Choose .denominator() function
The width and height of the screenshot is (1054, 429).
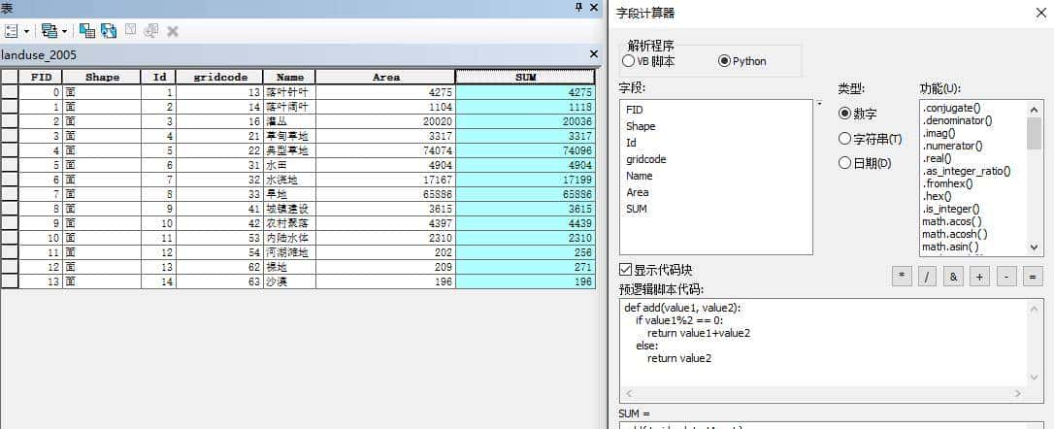(x=957, y=121)
